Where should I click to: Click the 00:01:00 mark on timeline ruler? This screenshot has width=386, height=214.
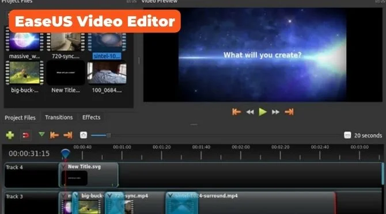coord(122,147)
